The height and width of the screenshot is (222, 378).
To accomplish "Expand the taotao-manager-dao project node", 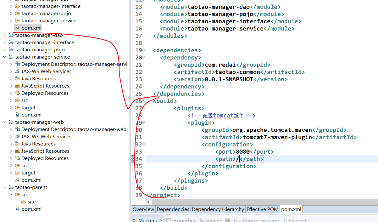I will [x=4, y=35].
